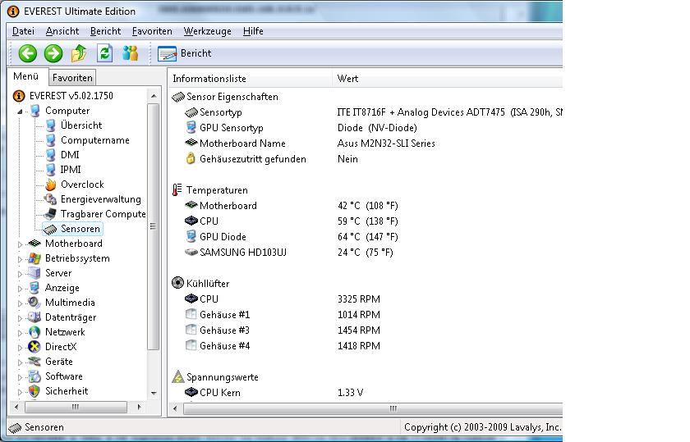The height and width of the screenshot is (442, 690).
Task: Open the Ansicht menu
Action: click(x=62, y=31)
